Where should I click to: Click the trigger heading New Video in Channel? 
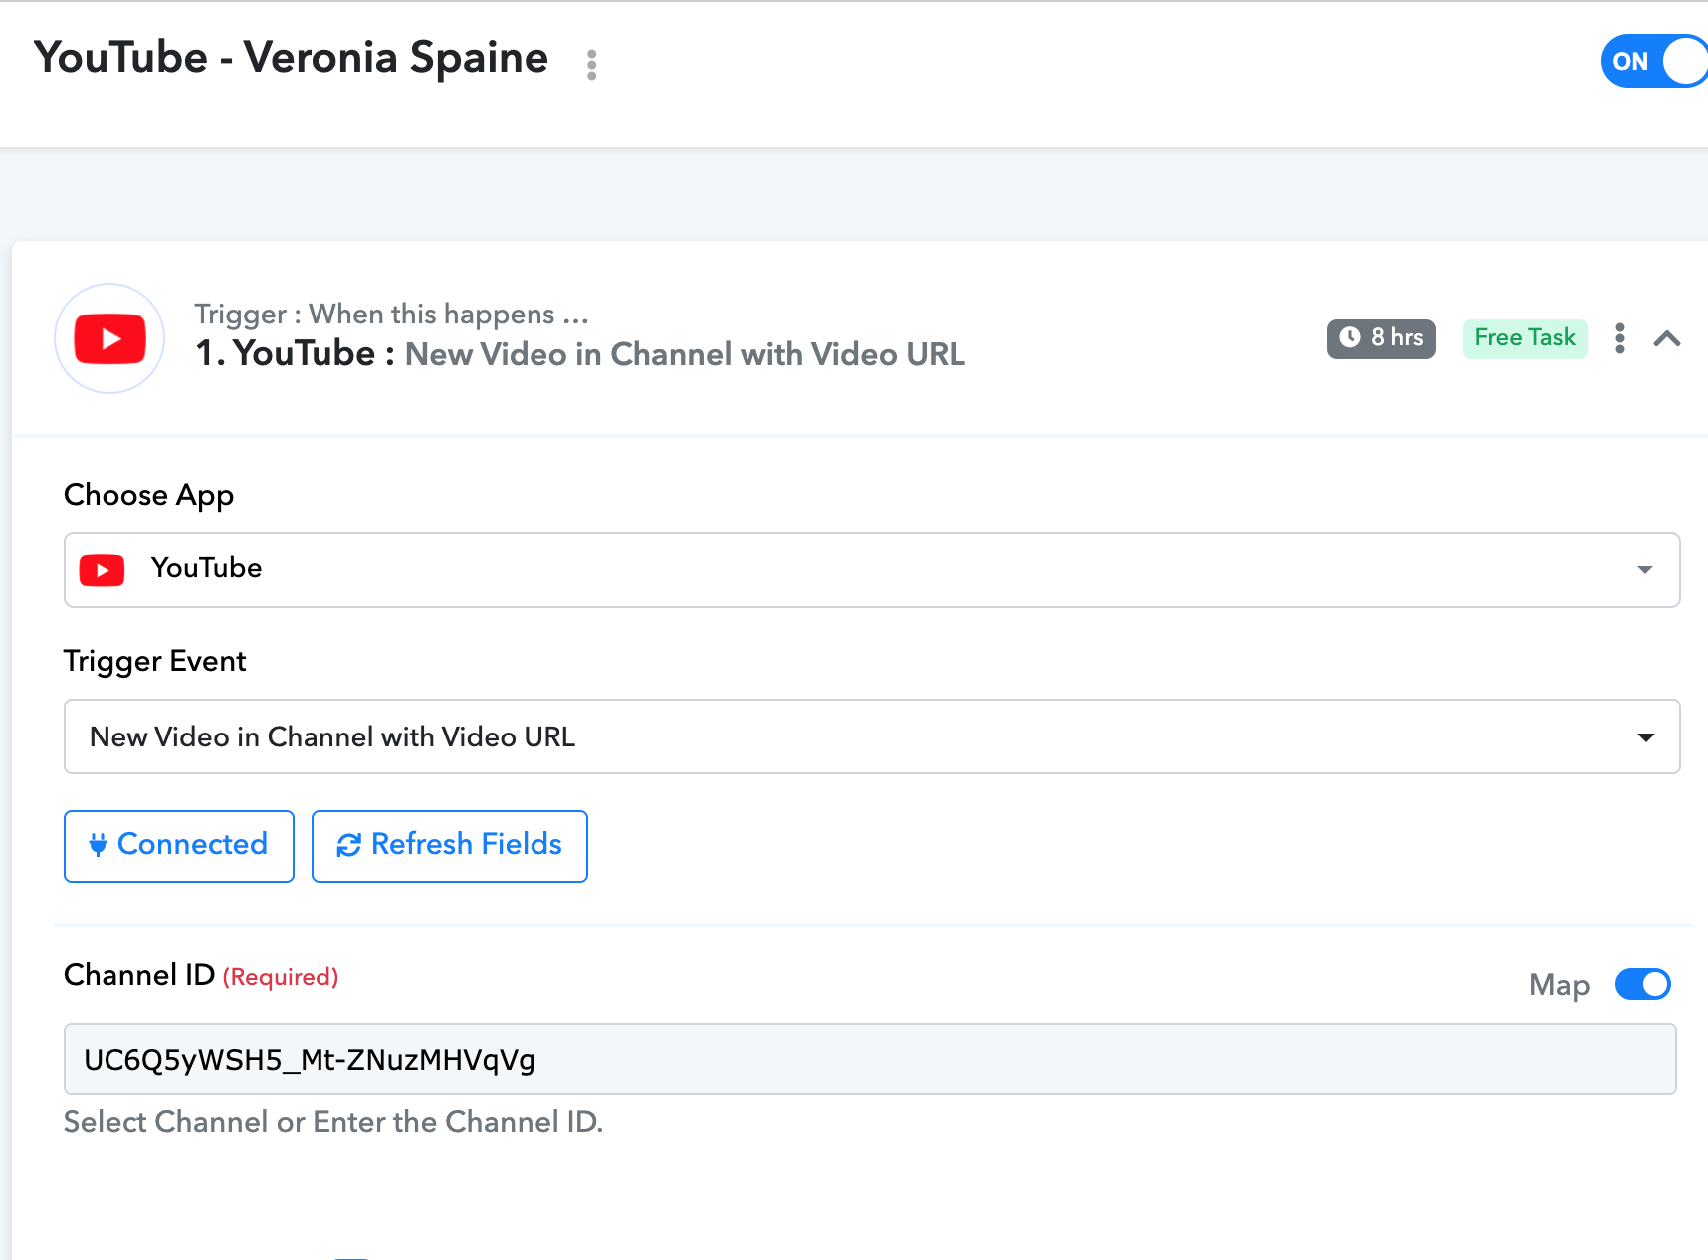point(685,354)
